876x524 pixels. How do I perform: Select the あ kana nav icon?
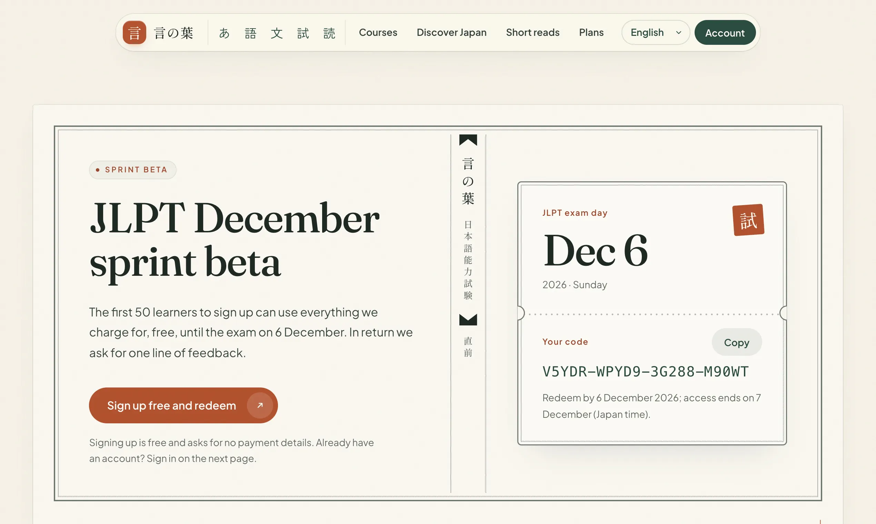(224, 33)
